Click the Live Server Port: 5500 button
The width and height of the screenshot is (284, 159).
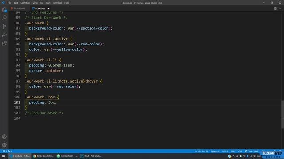click(252, 151)
